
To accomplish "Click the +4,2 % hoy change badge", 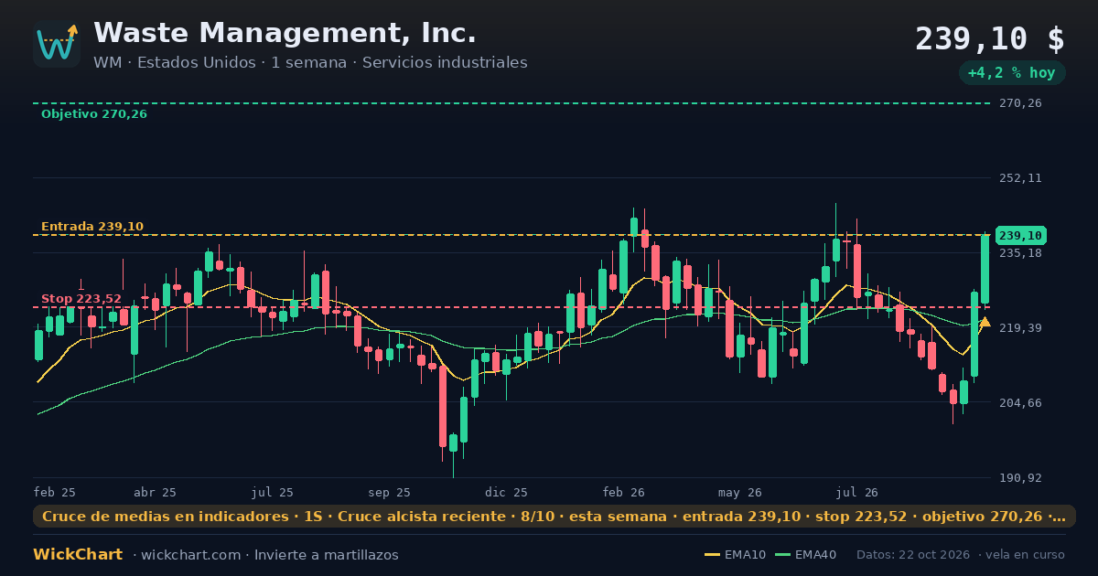I will pos(1012,73).
